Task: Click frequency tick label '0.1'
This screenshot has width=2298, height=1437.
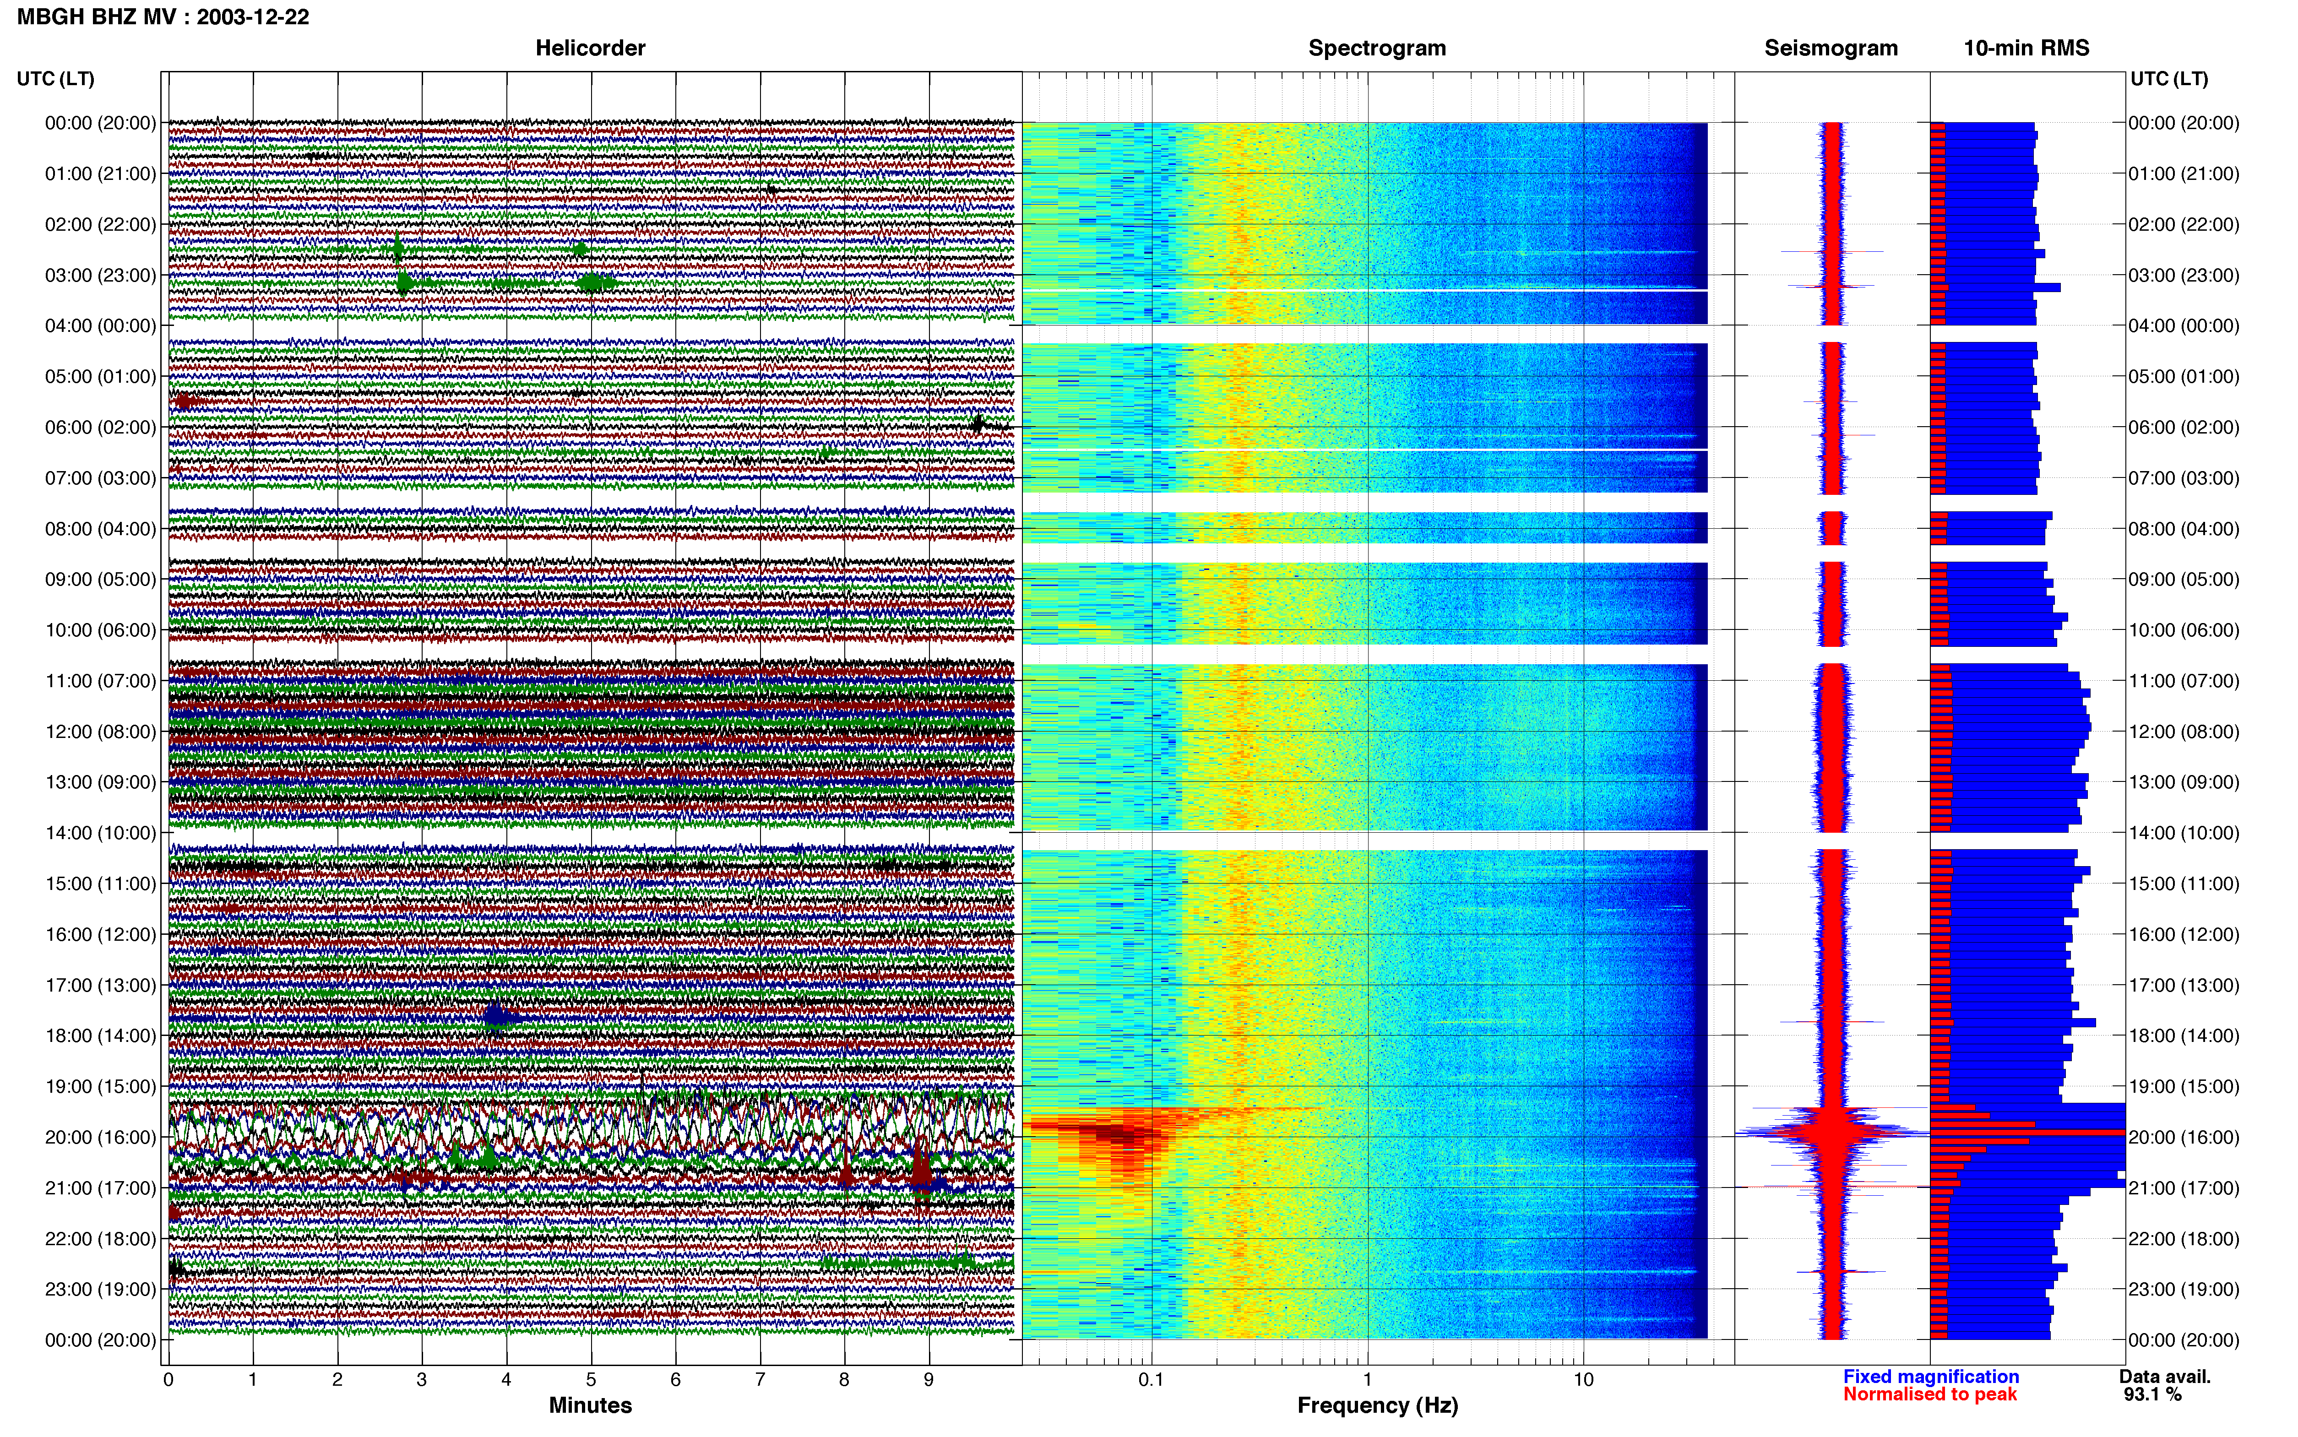Action: coord(1151,1379)
